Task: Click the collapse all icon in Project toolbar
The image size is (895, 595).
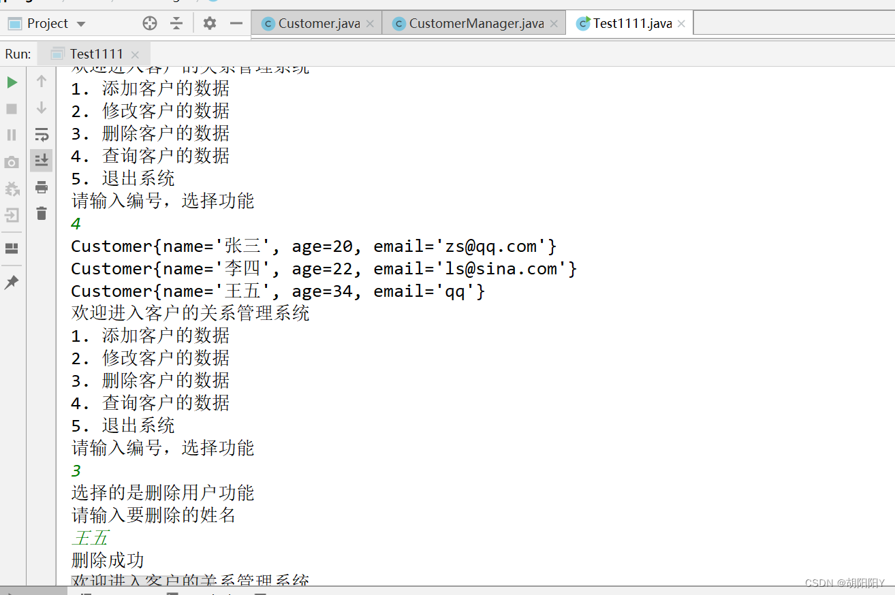Action: pyautogui.click(x=176, y=23)
